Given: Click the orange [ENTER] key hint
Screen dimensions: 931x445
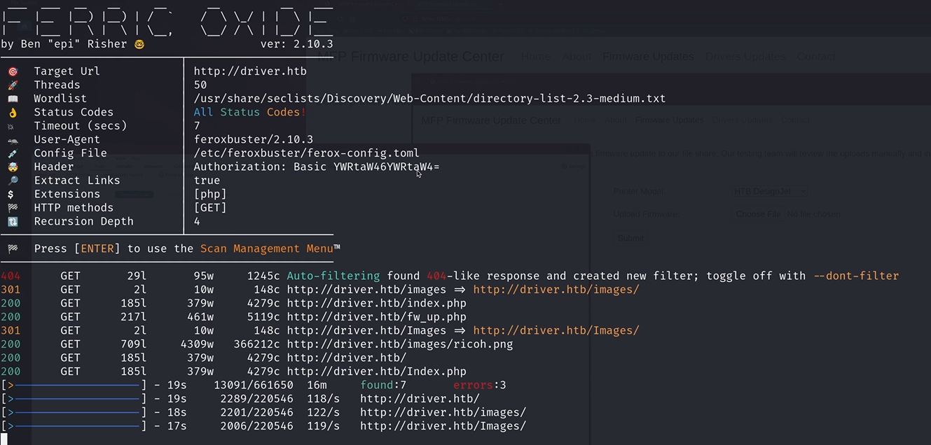Looking at the screenshot, I should pyautogui.click(x=97, y=248).
